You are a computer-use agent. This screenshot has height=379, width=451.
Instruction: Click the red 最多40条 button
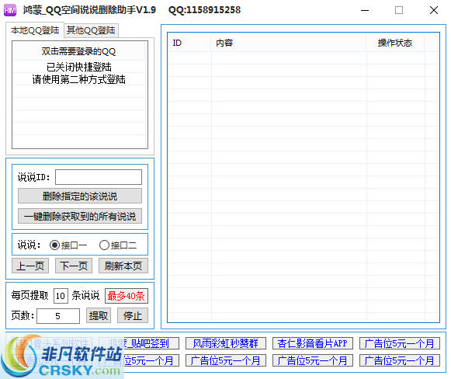point(127,296)
